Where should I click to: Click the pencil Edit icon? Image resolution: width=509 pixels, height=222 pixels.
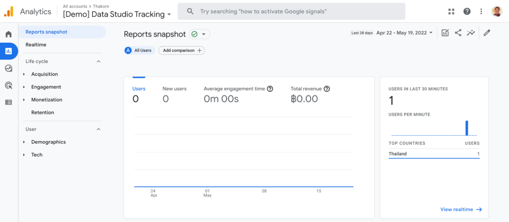click(486, 33)
